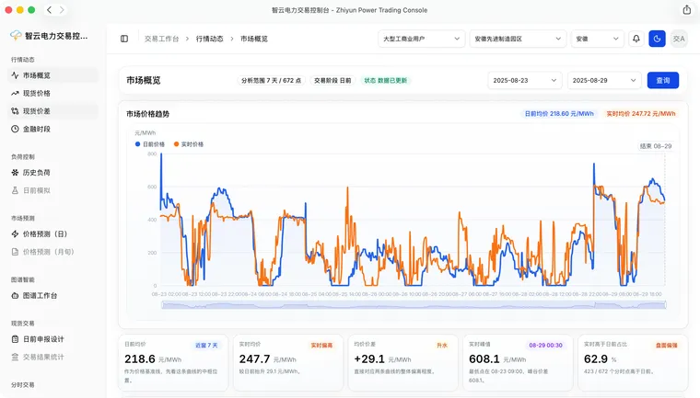Click the 247.7 实时均价 card
The height and width of the screenshot is (398, 700).
(x=288, y=363)
